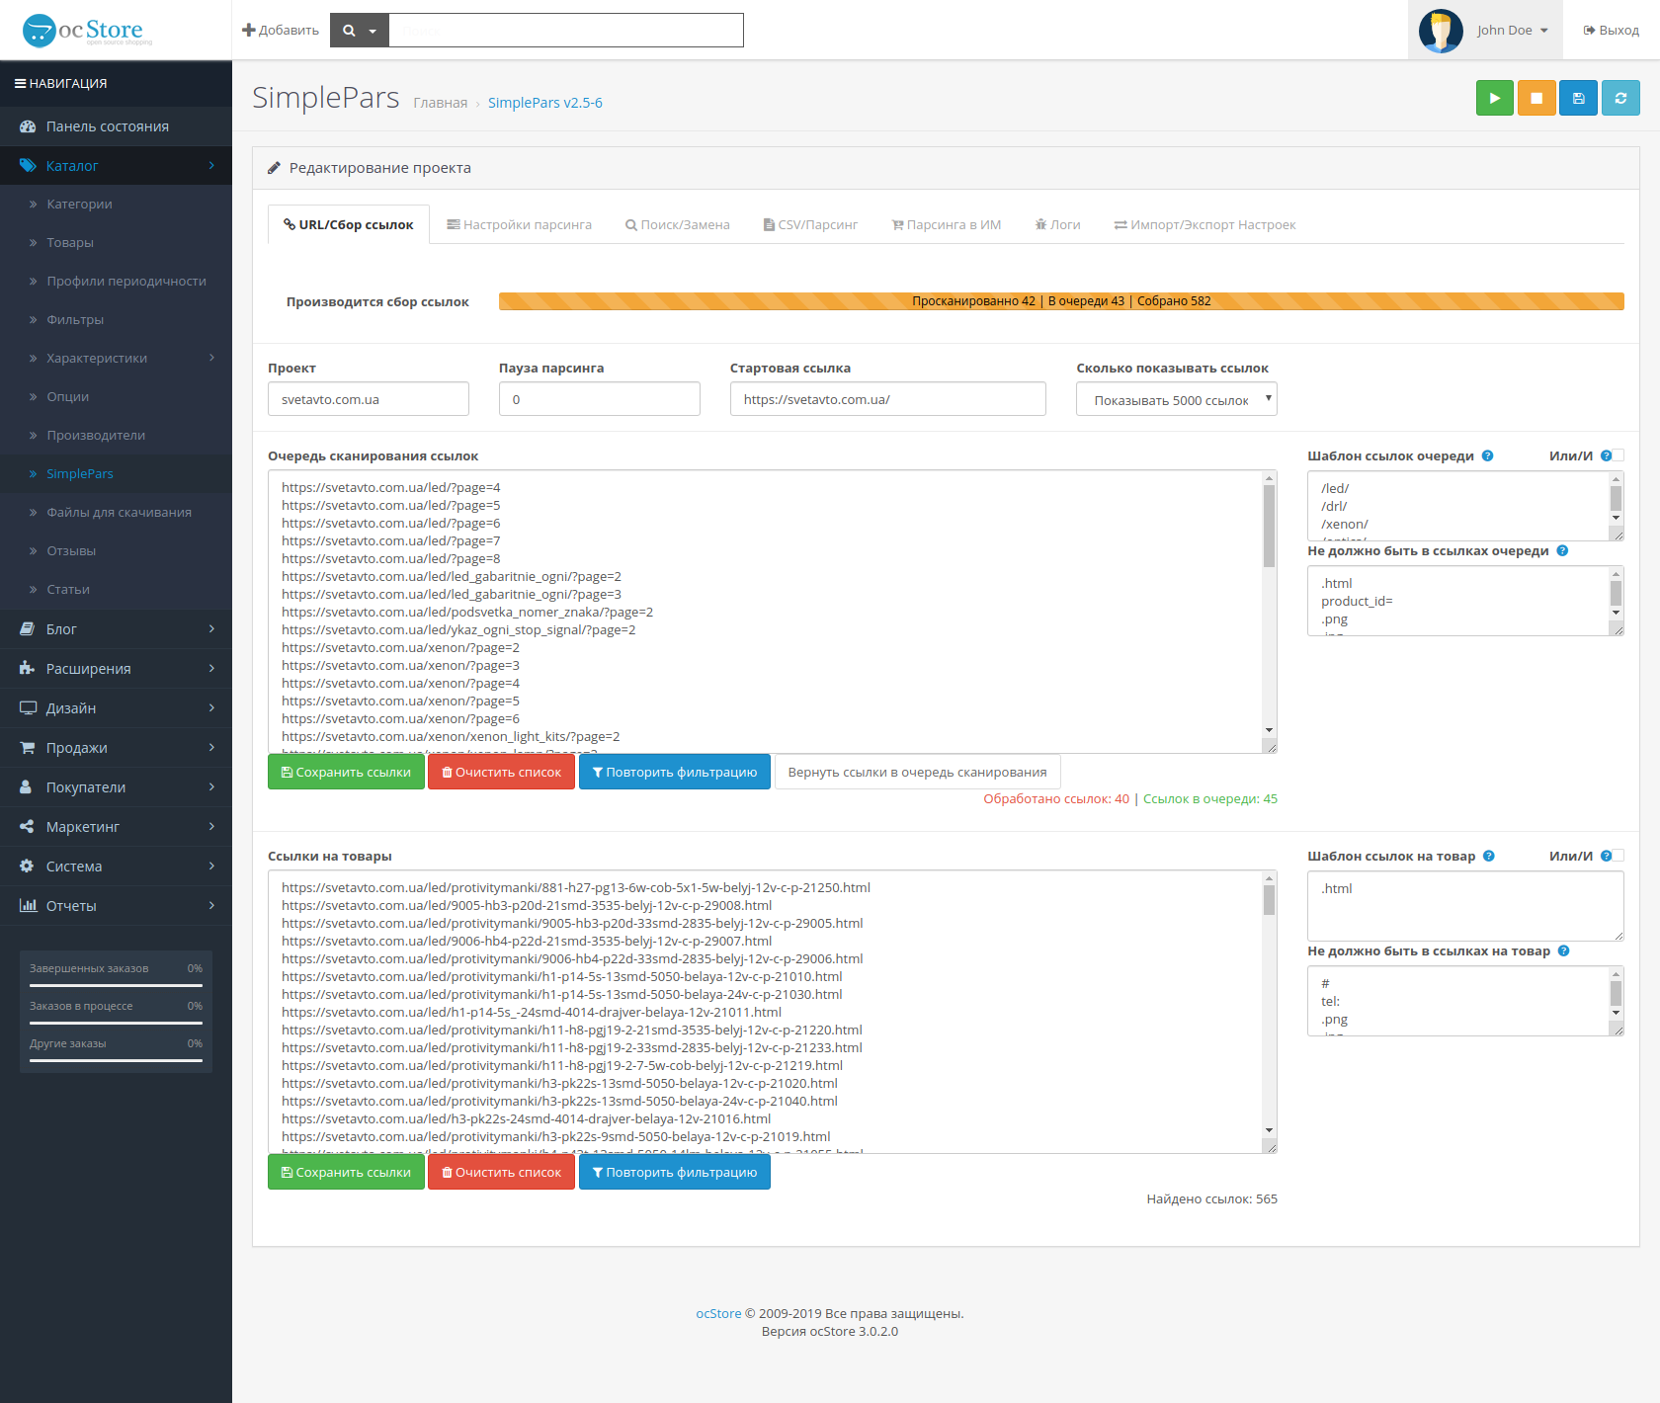Image resolution: width=1660 pixels, height=1403 pixels.
Task: Save queue links with Сохранить ссылки
Action: (x=346, y=772)
